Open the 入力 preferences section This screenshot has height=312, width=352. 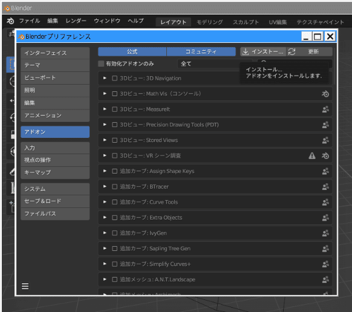tap(55, 148)
